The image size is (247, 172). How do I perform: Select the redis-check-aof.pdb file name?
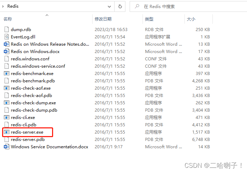pyautogui.click(x=31, y=95)
